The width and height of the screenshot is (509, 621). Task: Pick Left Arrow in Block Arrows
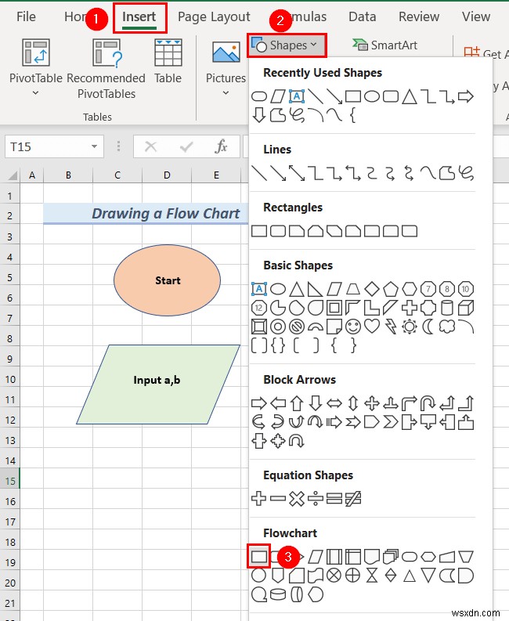(x=278, y=403)
